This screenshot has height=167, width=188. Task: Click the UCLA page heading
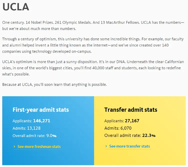16,7
